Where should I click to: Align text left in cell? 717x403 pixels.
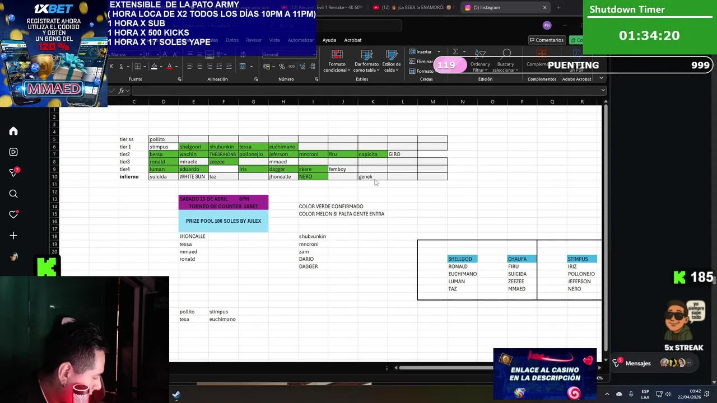[190, 67]
